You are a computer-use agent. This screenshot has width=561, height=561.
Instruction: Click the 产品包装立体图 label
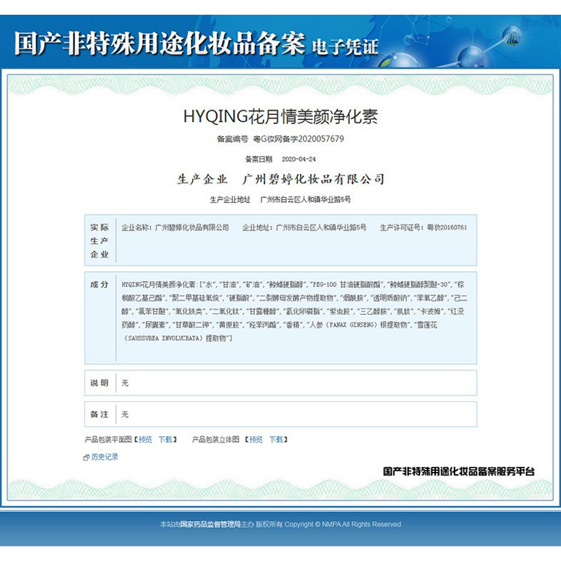point(216,440)
